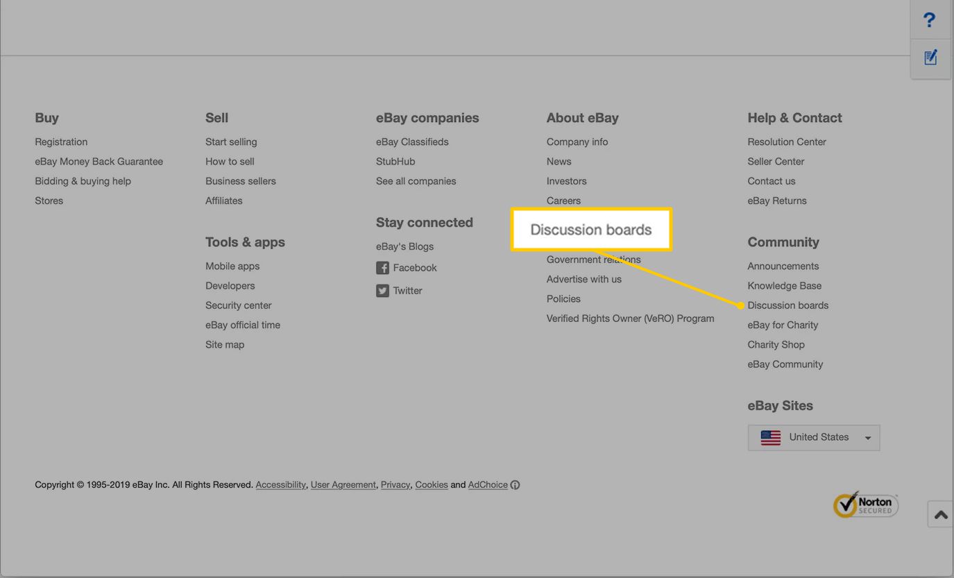Click Contact us link

(x=772, y=181)
